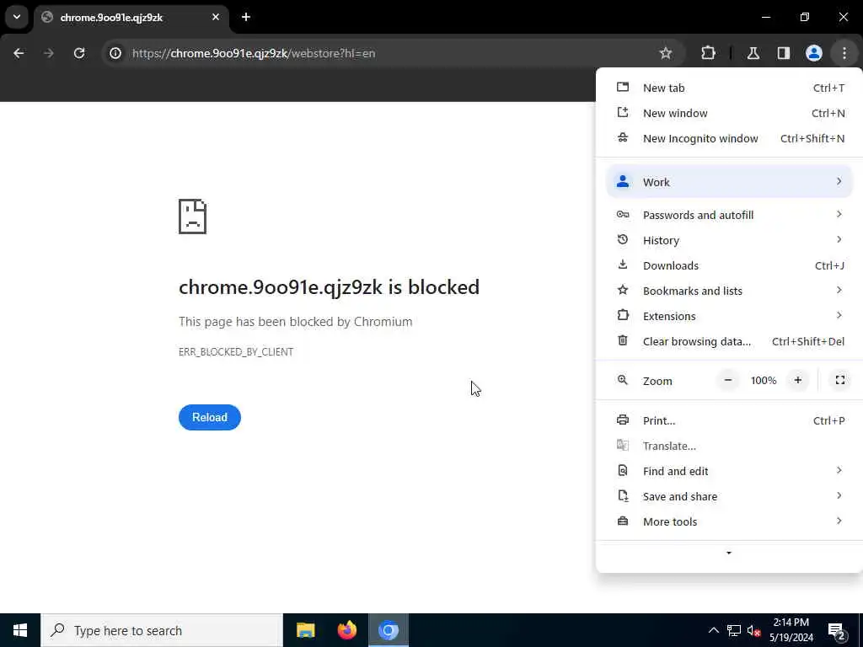
Task: Select Clear browsing data menu item
Action: [x=729, y=342]
